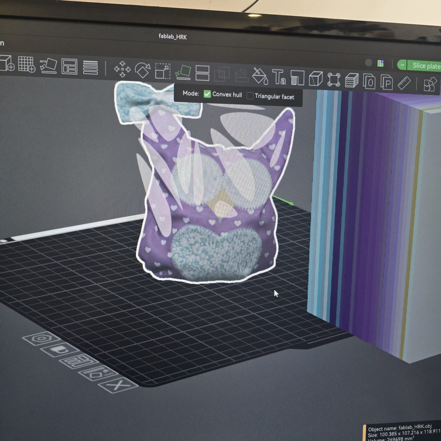Click the 'Object name: fablab_HRK.obj' info line
Screen dimensions: 441x441
click(400, 427)
